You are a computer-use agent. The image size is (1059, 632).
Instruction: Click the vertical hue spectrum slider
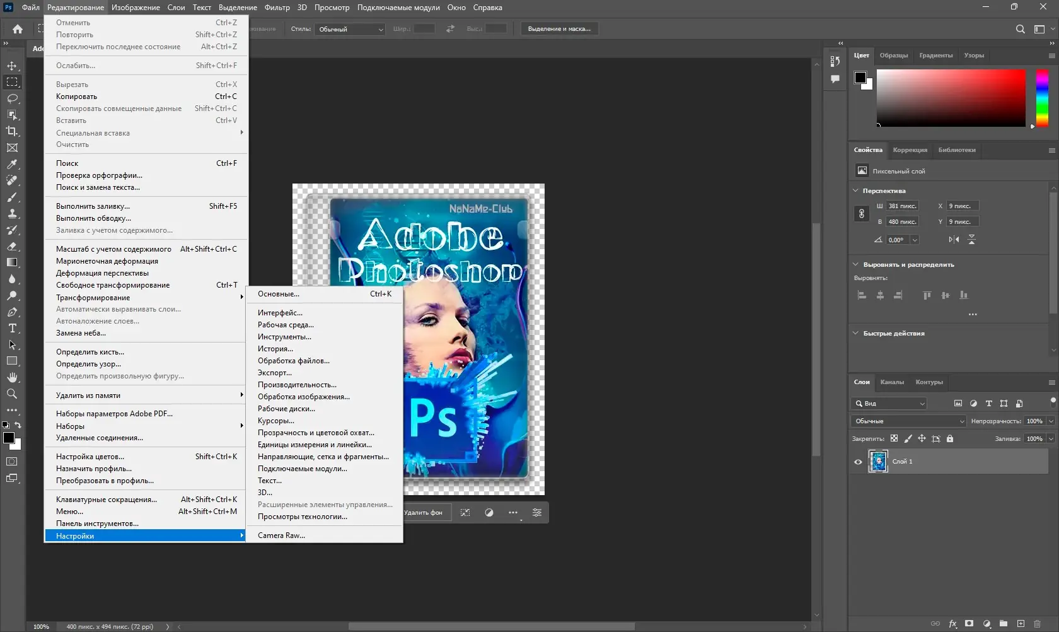(x=1042, y=98)
